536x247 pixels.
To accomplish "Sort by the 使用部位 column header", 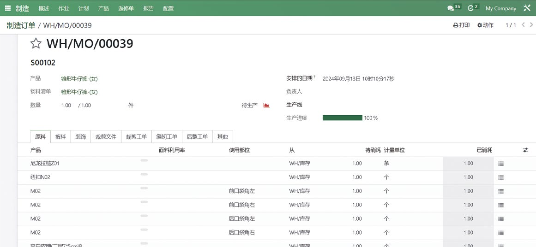I will tap(239, 150).
